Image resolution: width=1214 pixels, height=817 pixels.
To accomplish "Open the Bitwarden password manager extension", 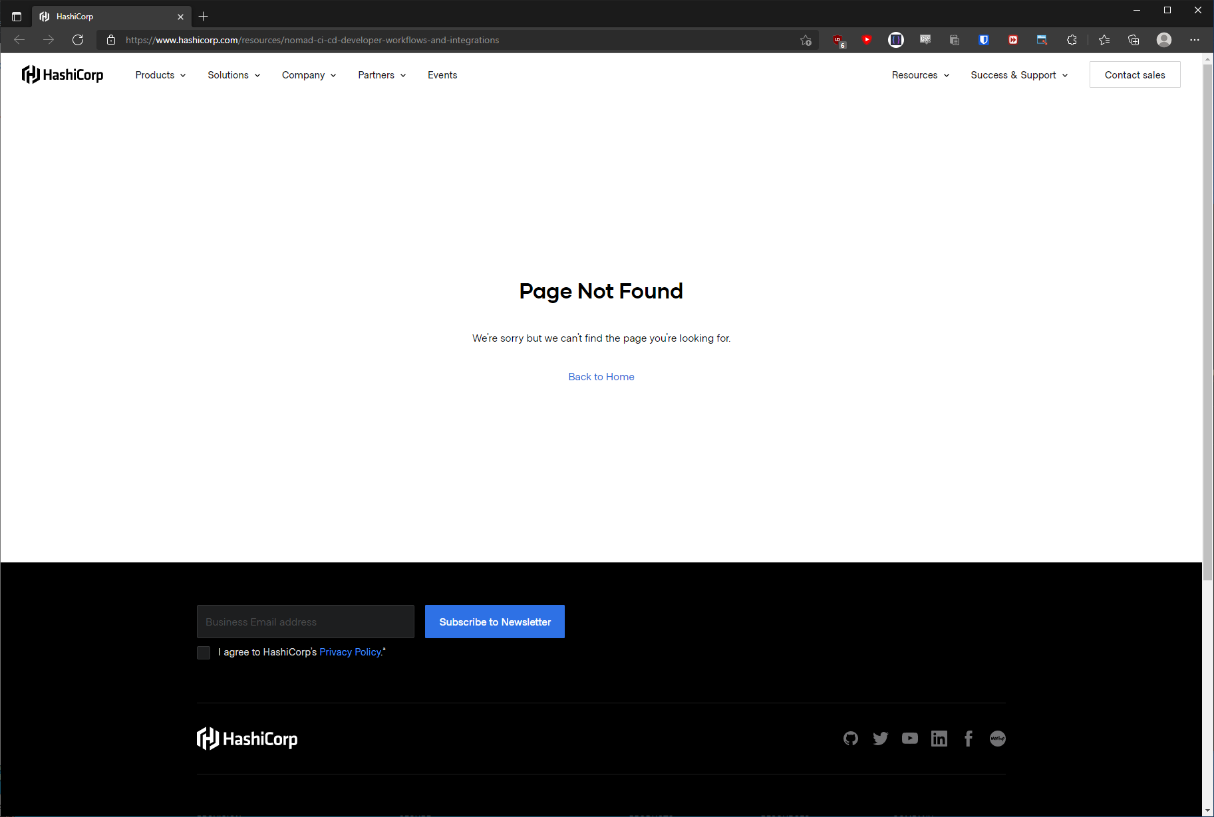I will 984,40.
